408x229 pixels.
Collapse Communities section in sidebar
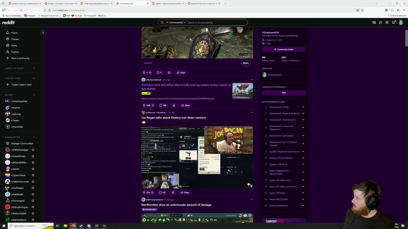34,137
